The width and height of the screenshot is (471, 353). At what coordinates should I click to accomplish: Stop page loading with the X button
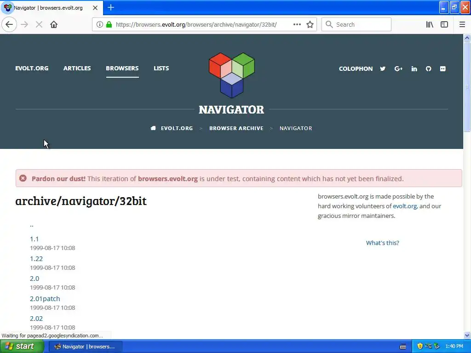[39, 24]
